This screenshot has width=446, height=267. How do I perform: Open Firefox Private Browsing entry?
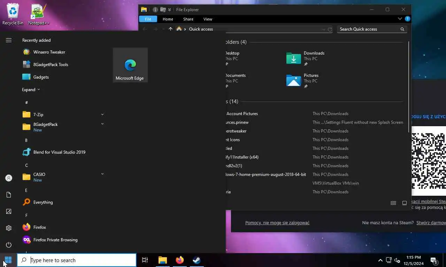(50, 240)
